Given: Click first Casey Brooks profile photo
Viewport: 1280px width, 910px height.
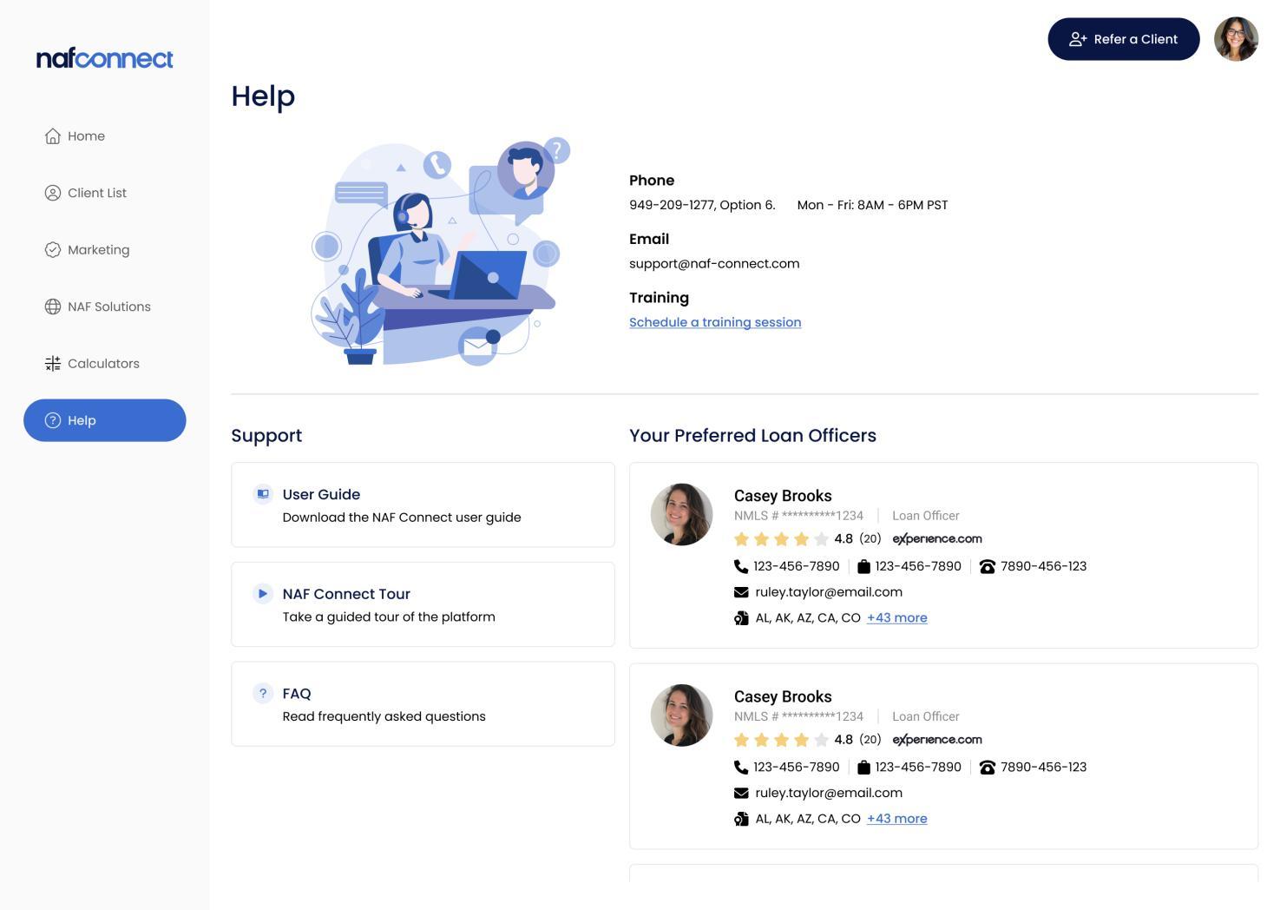Looking at the screenshot, I should coord(681,515).
